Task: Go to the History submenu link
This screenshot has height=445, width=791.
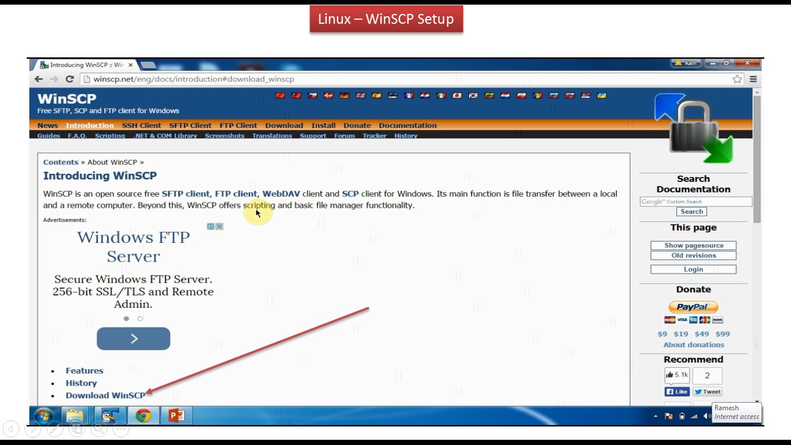Action: pyautogui.click(x=406, y=136)
